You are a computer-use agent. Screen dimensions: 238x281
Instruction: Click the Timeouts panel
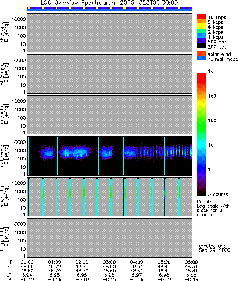tap(109, 115)
